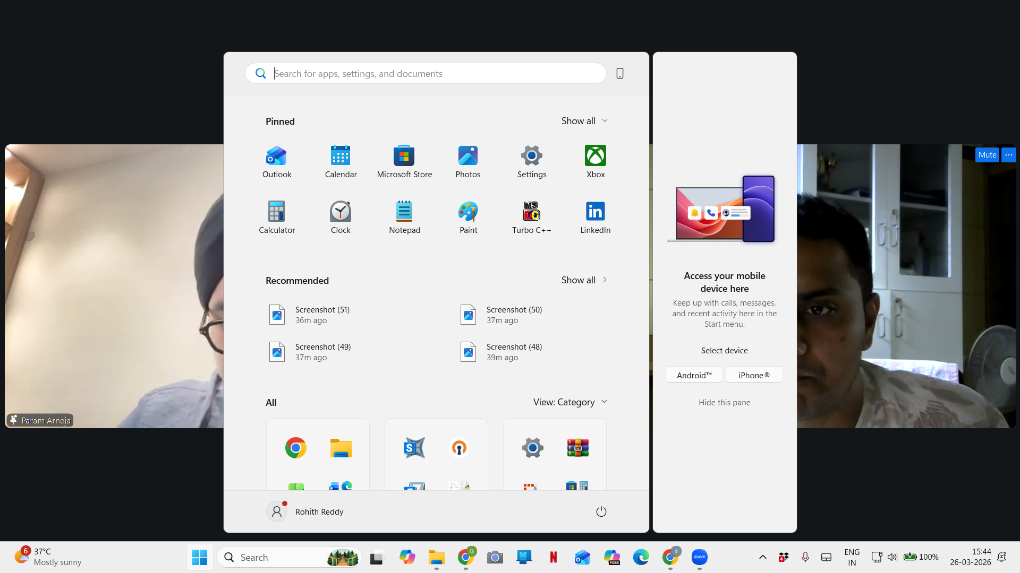Open Screenshot (51) recommended file

[322, 315]
